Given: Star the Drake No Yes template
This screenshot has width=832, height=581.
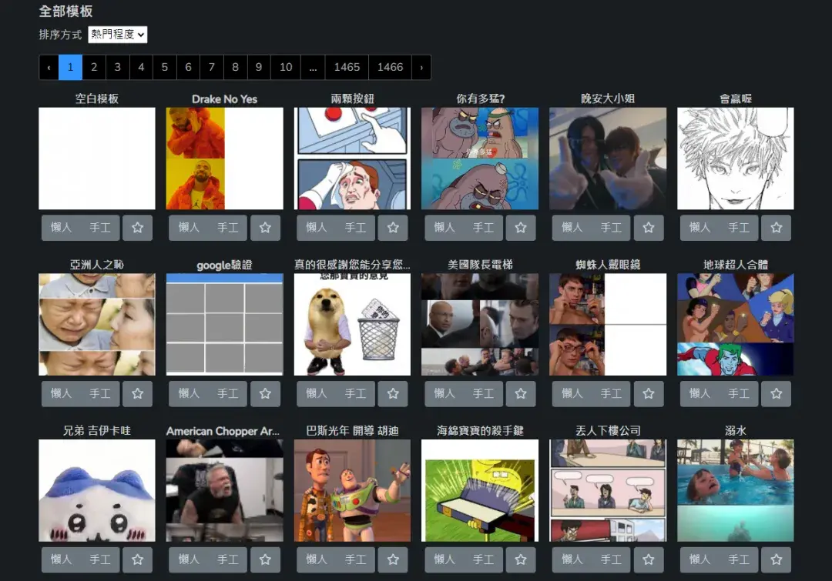Looking at the screenshot, I should point(265,228).
